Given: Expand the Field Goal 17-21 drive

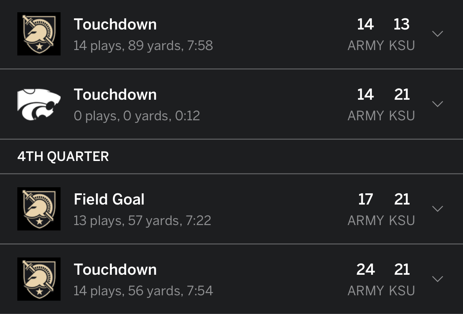Looking at the screenshot, I should click(x=437, y=209).
